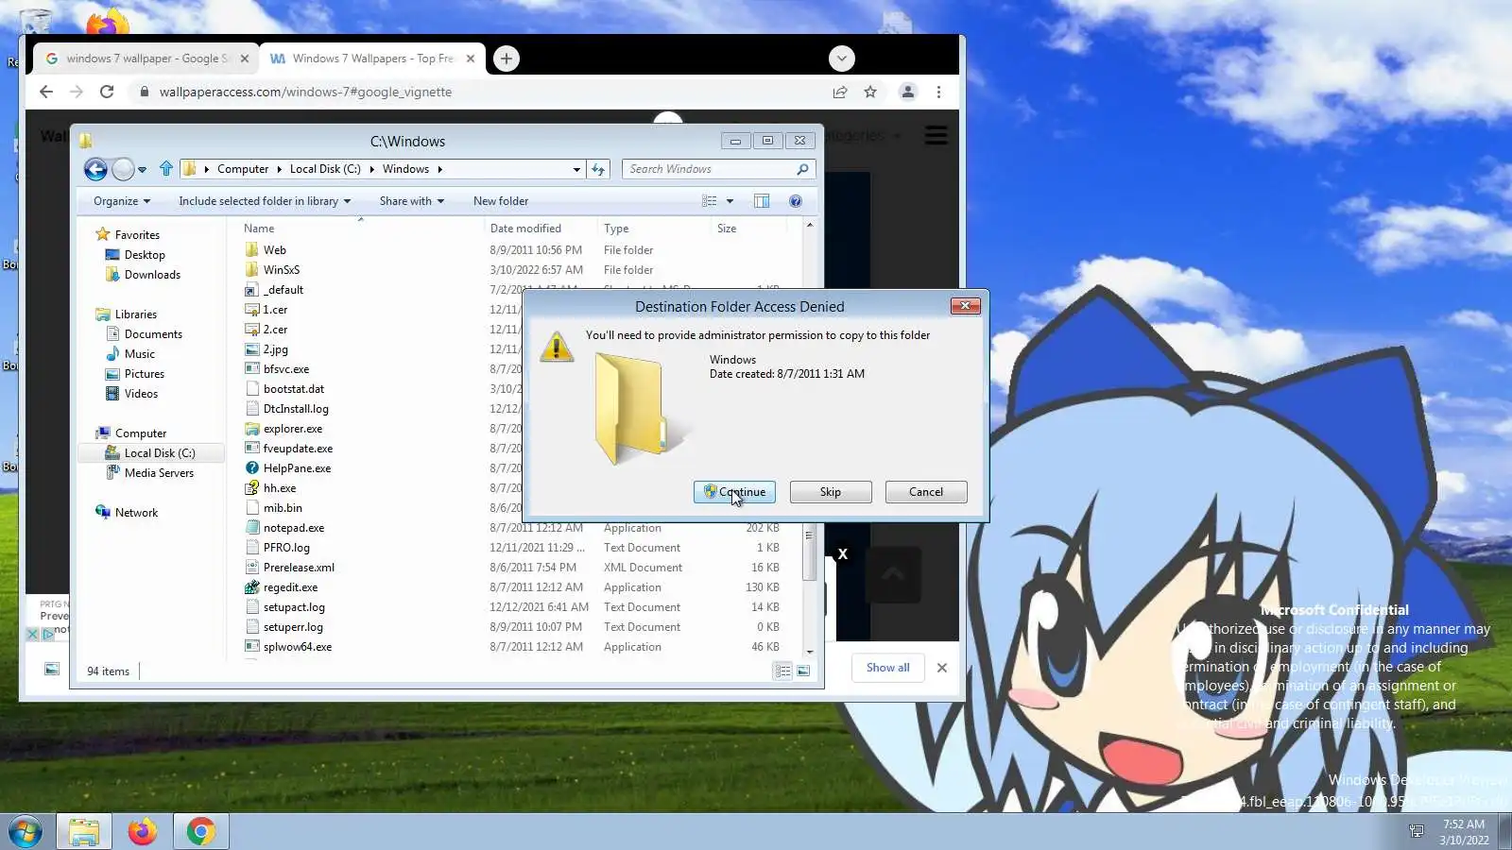Select Local Disk (C:) in navigation tree
The height and width of the screenshot is (850, 1512).
tap(159, 453)
